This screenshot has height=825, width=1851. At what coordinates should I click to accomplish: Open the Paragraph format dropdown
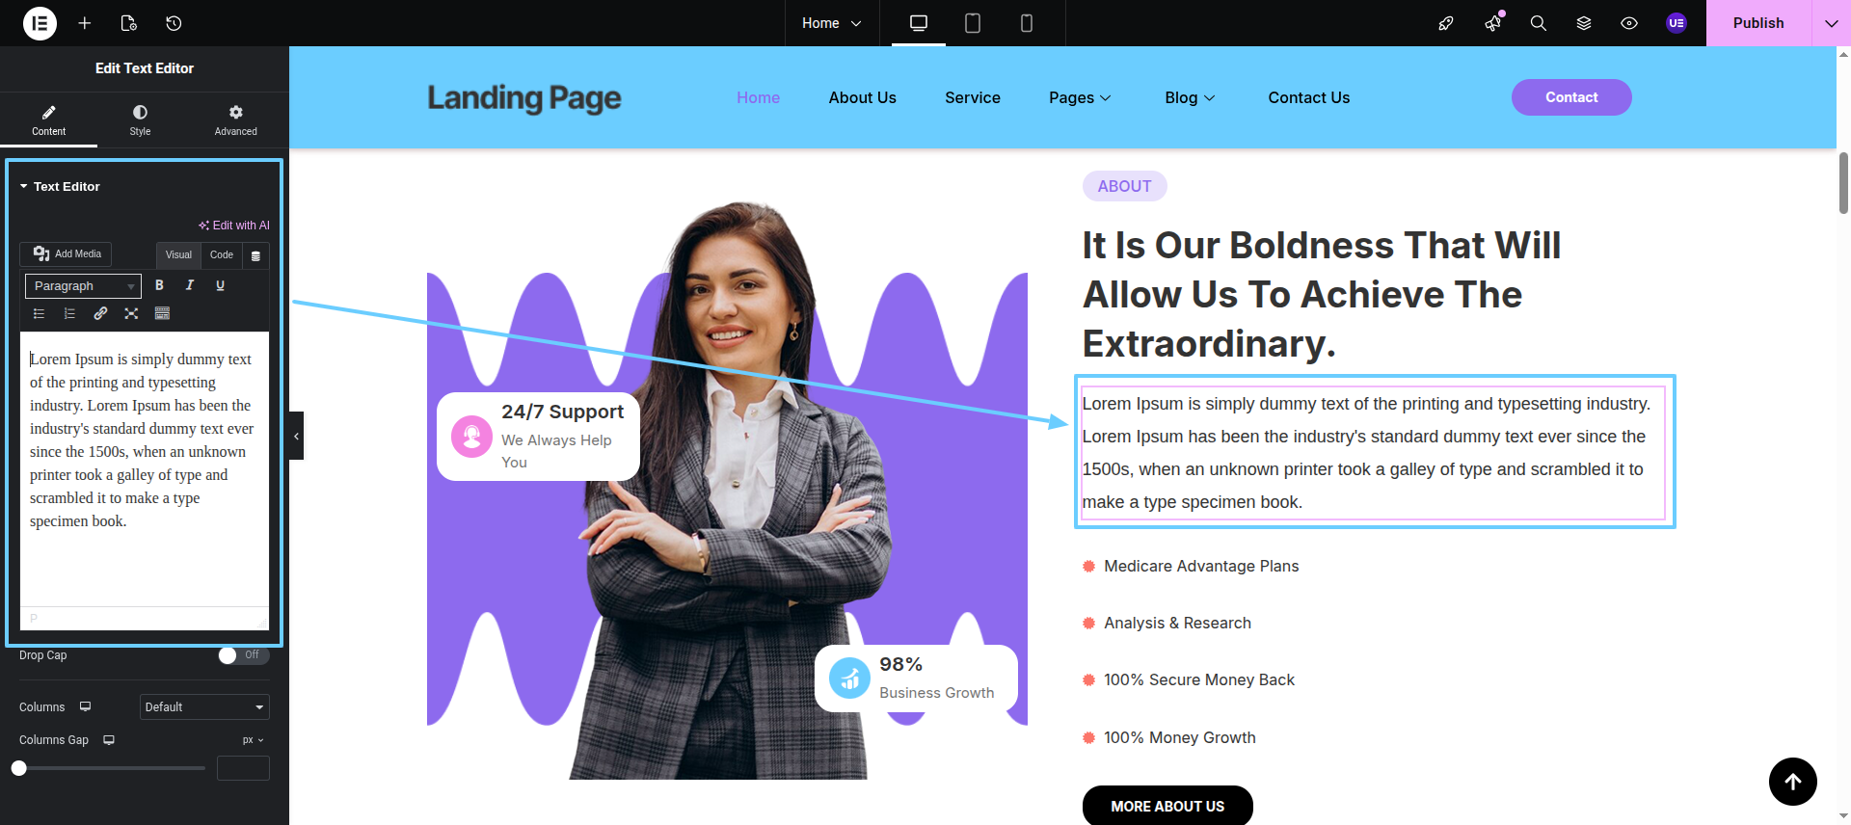tap(83, 286)
